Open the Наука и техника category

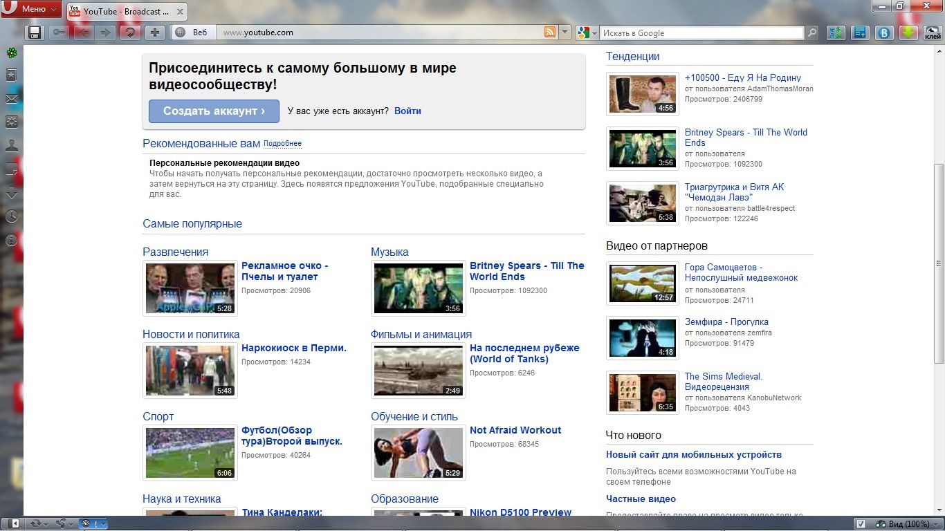point(182,499)
